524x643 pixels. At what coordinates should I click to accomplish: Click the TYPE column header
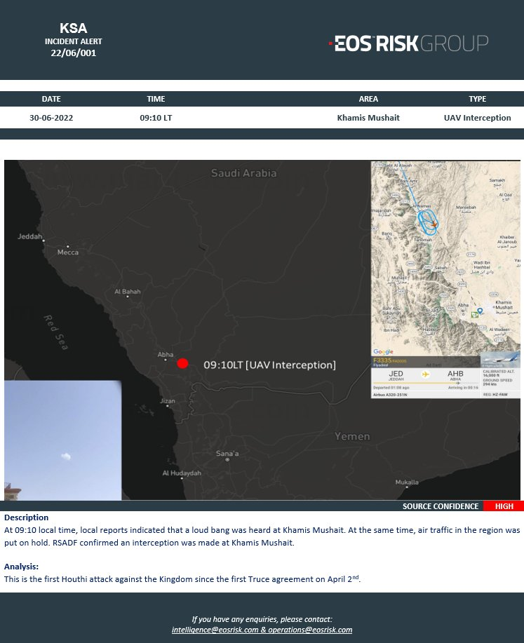[x=477, y=99]
